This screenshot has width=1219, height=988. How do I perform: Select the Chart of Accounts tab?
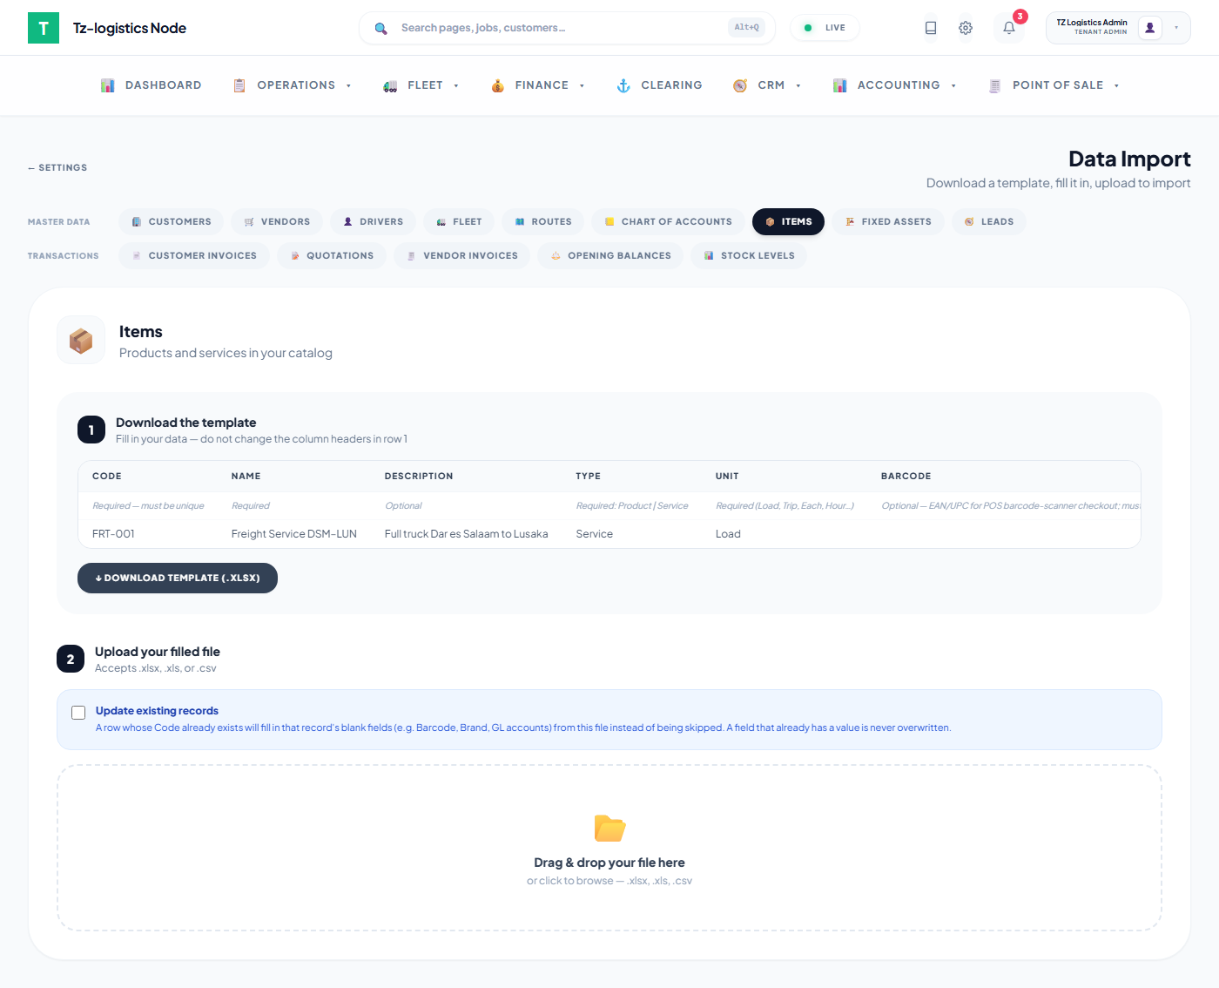669,222
